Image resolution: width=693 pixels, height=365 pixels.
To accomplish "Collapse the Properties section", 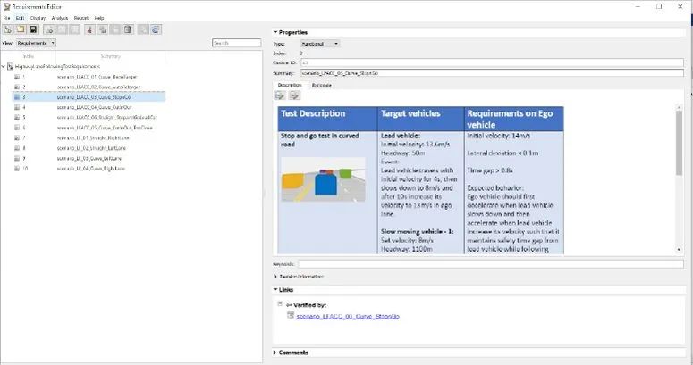I will pyautogui.click(x=275, y=32).
